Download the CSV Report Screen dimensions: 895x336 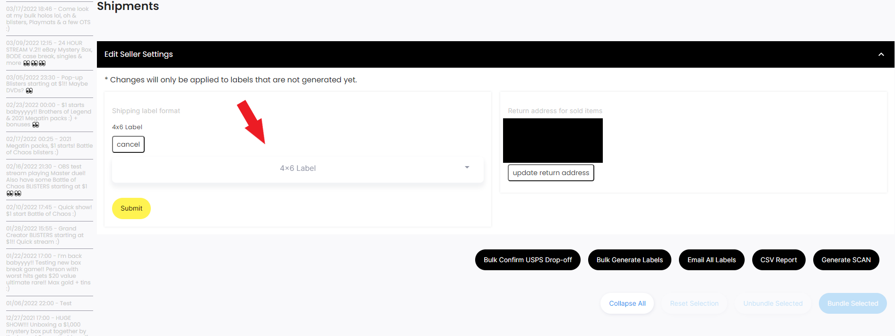click(x=779, y=260)
